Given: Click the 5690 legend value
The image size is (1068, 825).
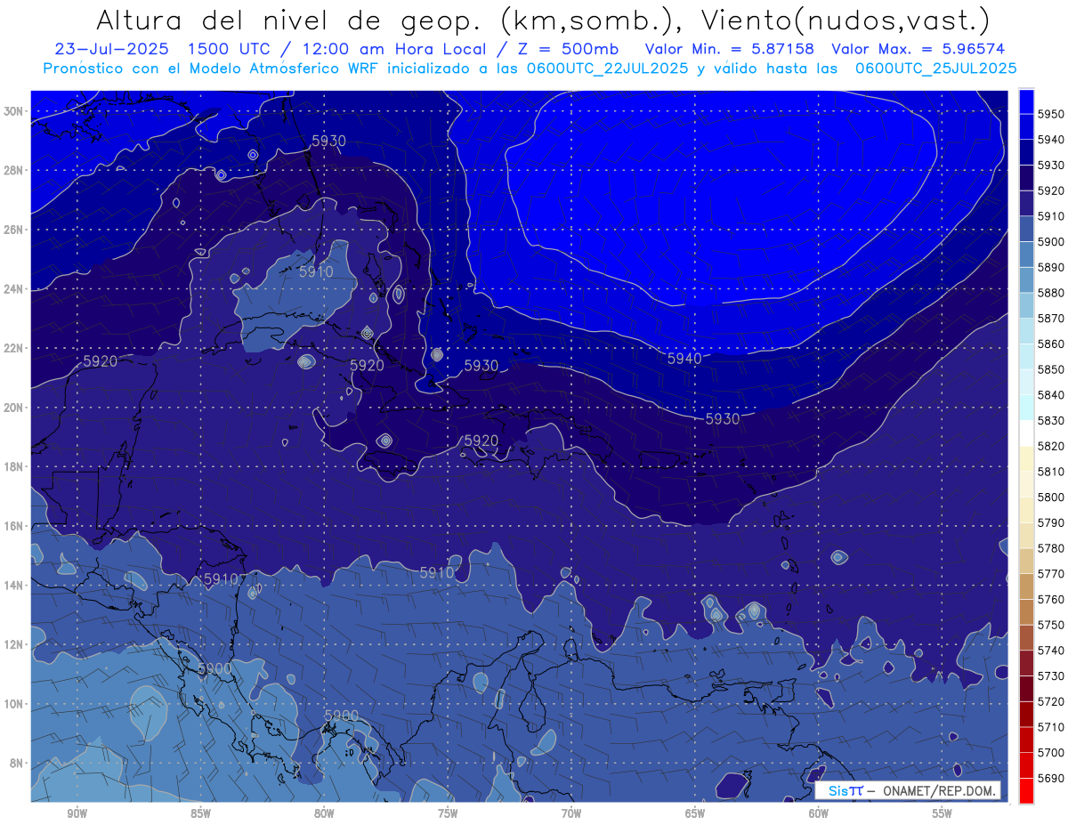Looking at the screenshot, I should [1051, 778].
